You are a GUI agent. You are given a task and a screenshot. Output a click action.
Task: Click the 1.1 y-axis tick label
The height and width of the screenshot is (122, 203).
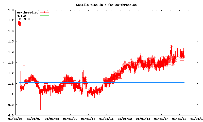coord(11,84)
